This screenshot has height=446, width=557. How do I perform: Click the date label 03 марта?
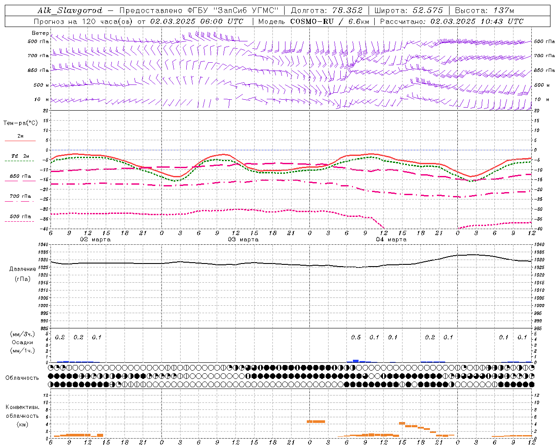click(x=243, y=240)
